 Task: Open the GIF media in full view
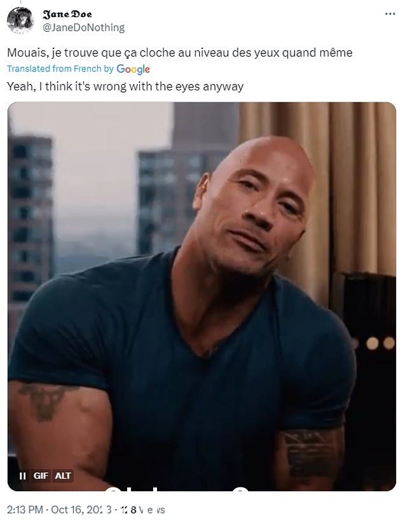point(201,297)
